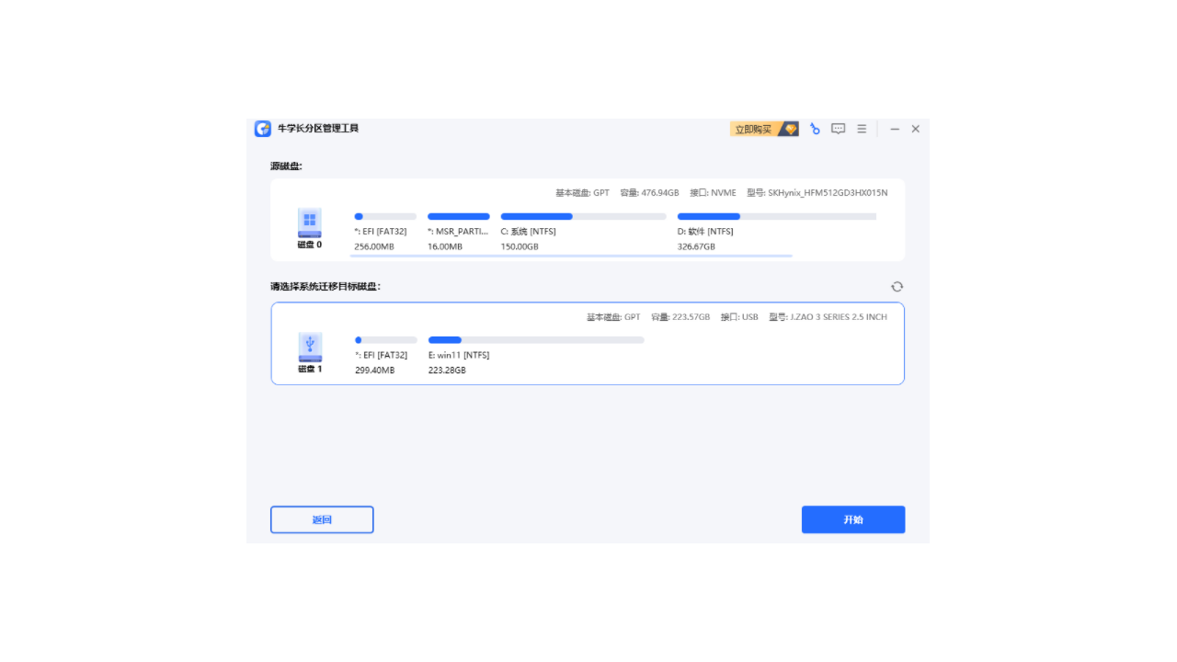Click the 开始 button to start migration
The image size is (1177, 662).
click(x=852, y=519)
